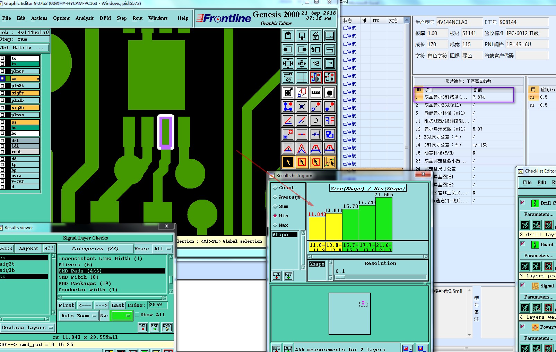Viewport: 556px width, 352px height.
Task: Open the Job Matrix ... selector
Action: (x=24, y=48)
